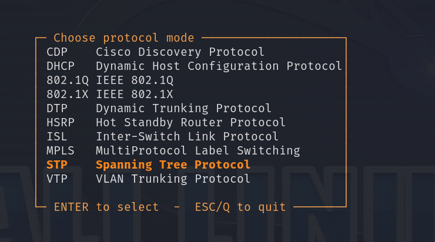The height and width of the screenshot is (242, 435).
Task: Select the MPLS protocol abbreviation
Action: (x=61, y=151)
